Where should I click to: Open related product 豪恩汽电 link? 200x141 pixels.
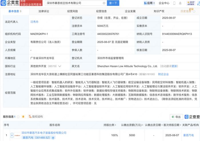(x=189, y=135)
